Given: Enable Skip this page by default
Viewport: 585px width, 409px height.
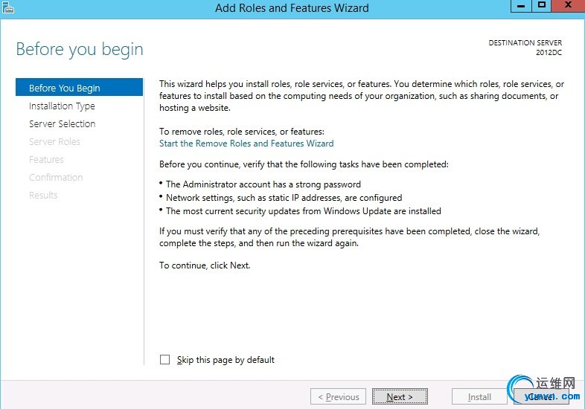Looking at the screenshot, I should [x=165, y=360].
